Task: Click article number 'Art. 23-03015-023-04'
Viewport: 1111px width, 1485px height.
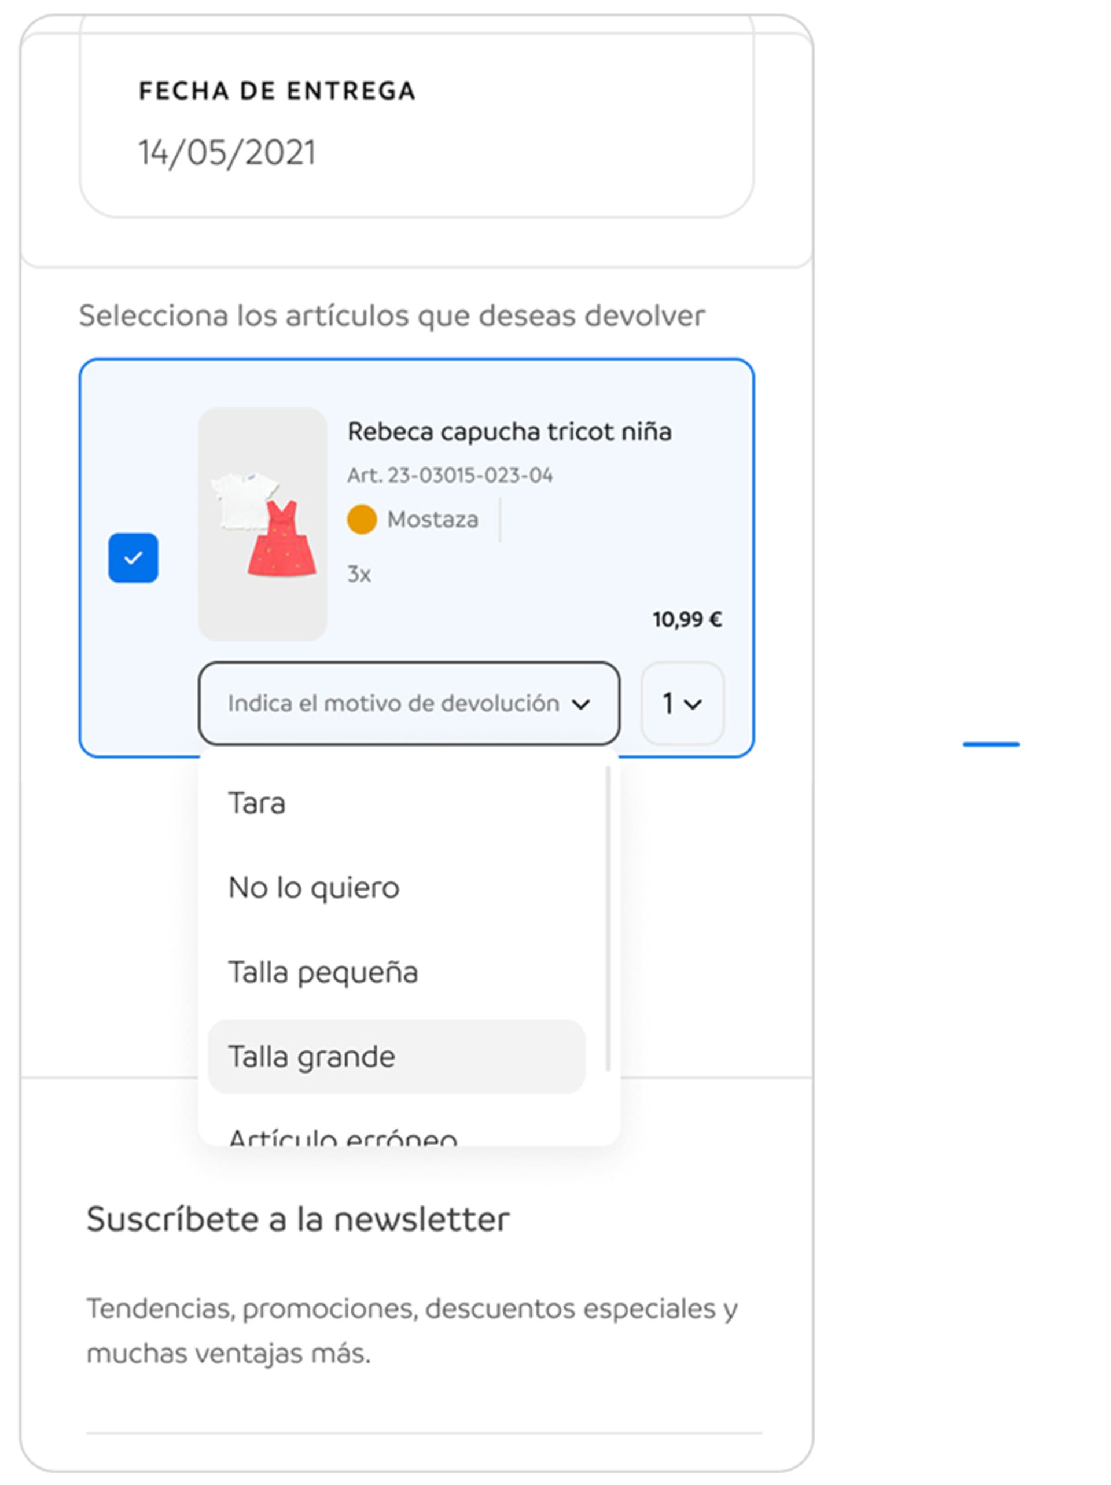Action: [x=450, y=475]
